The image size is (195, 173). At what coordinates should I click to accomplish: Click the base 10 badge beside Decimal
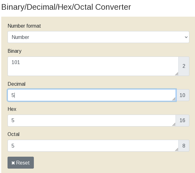pos(182,95)
